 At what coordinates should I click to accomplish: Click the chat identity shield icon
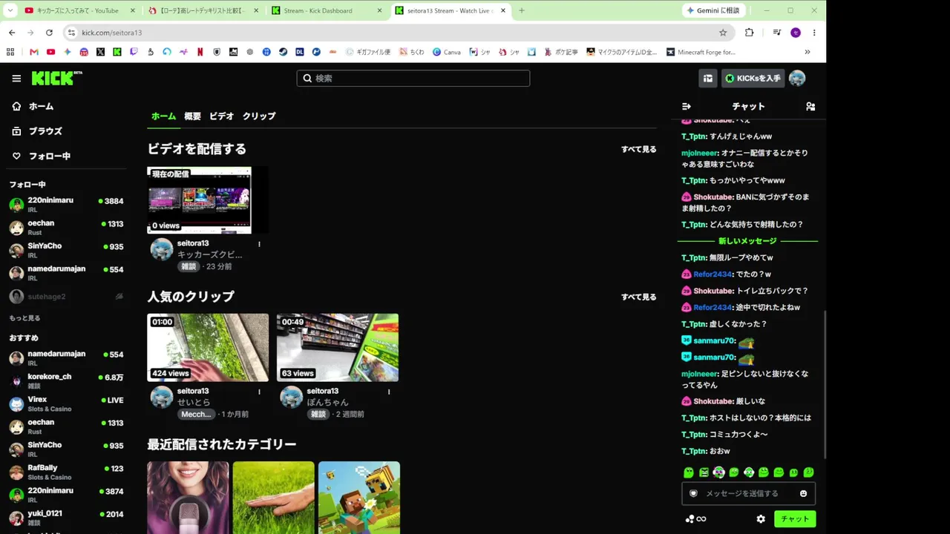[x=694, y=494]
